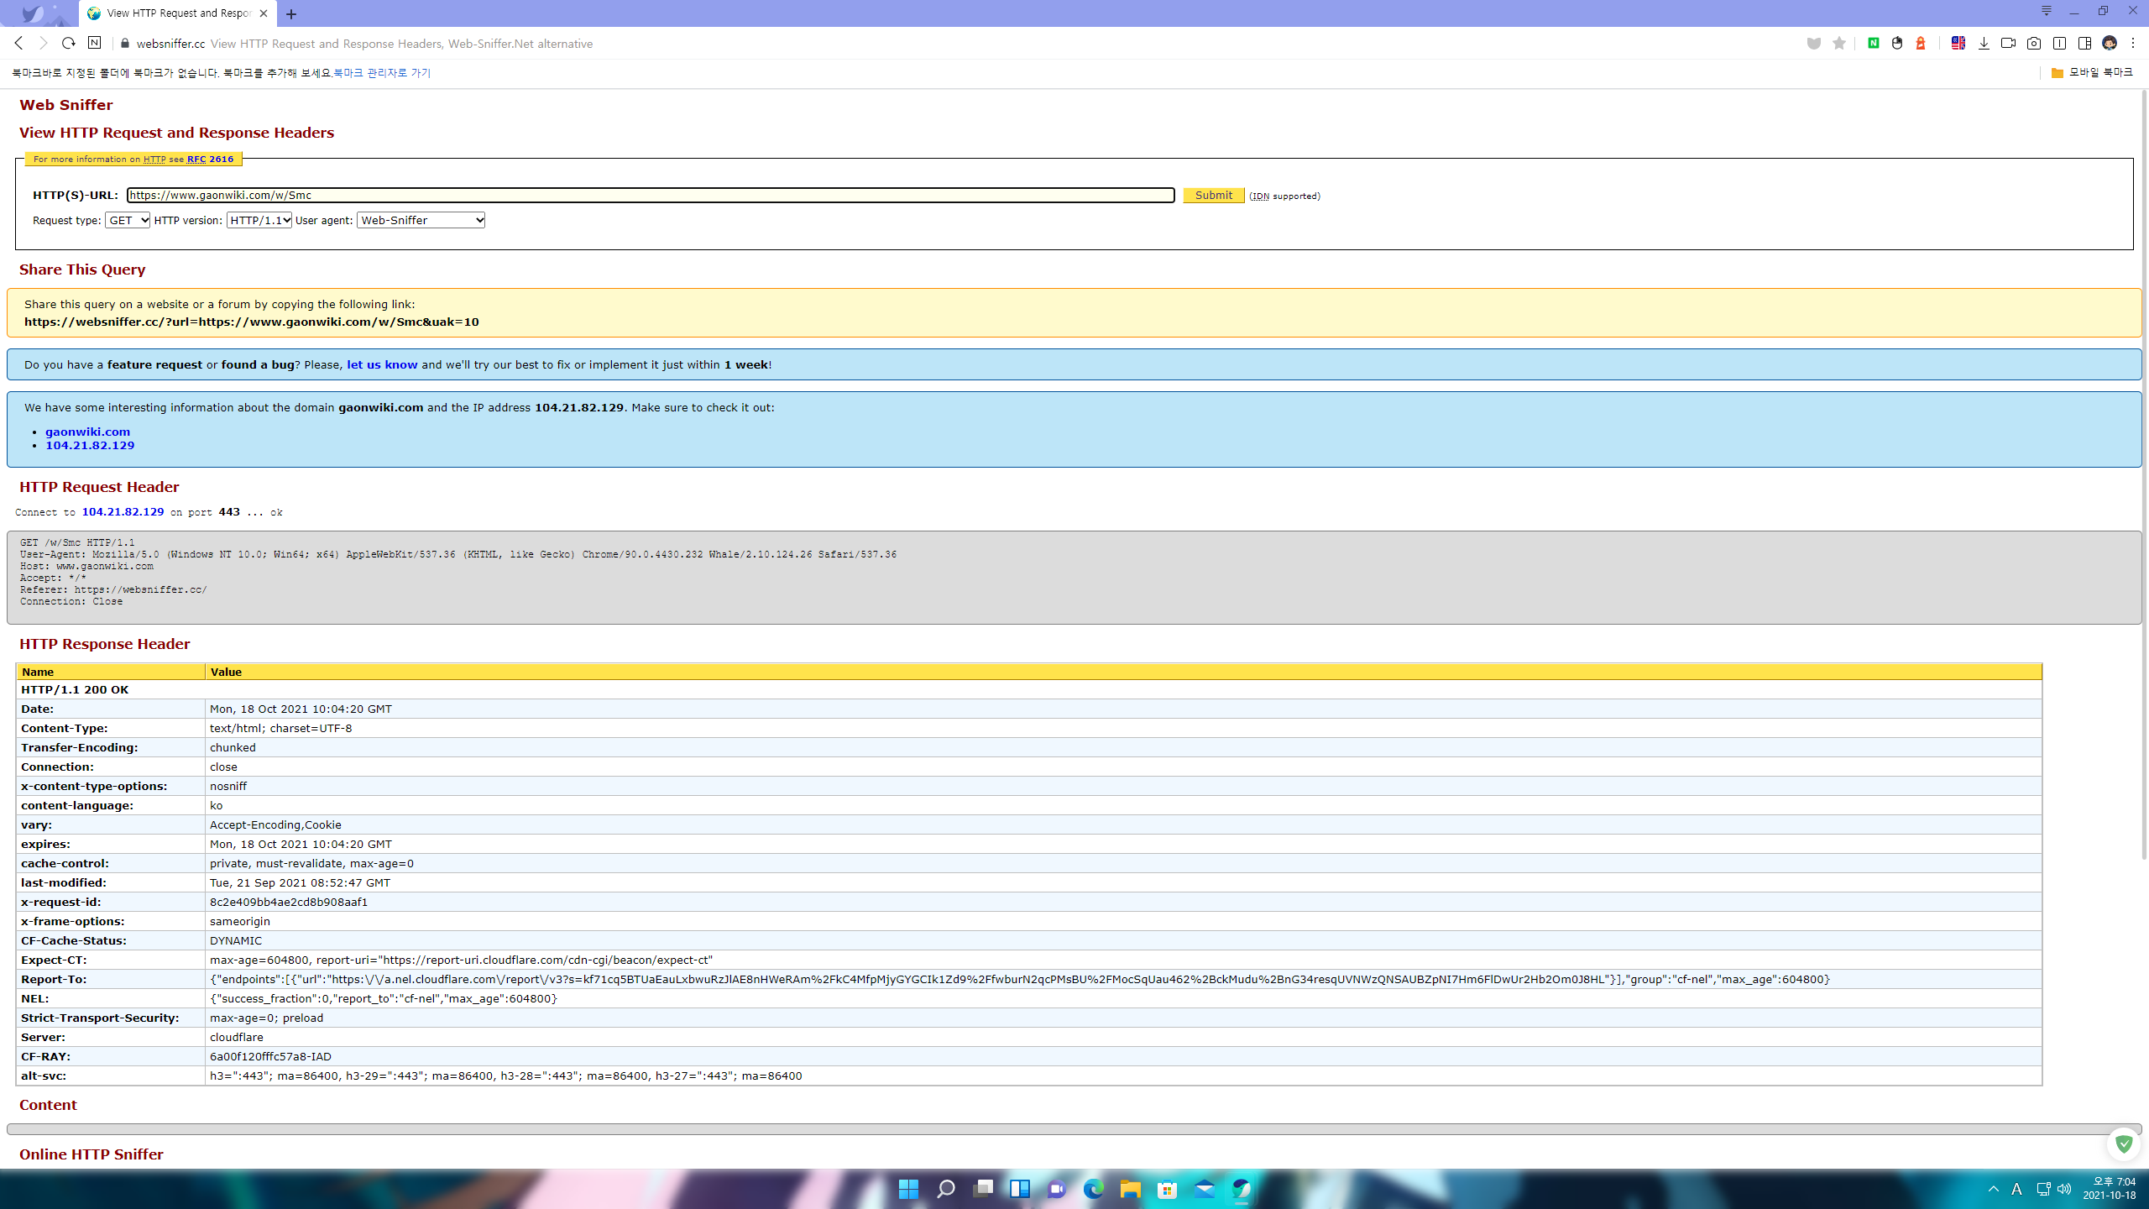Open the downloads arrow icon

point(1984,44)
